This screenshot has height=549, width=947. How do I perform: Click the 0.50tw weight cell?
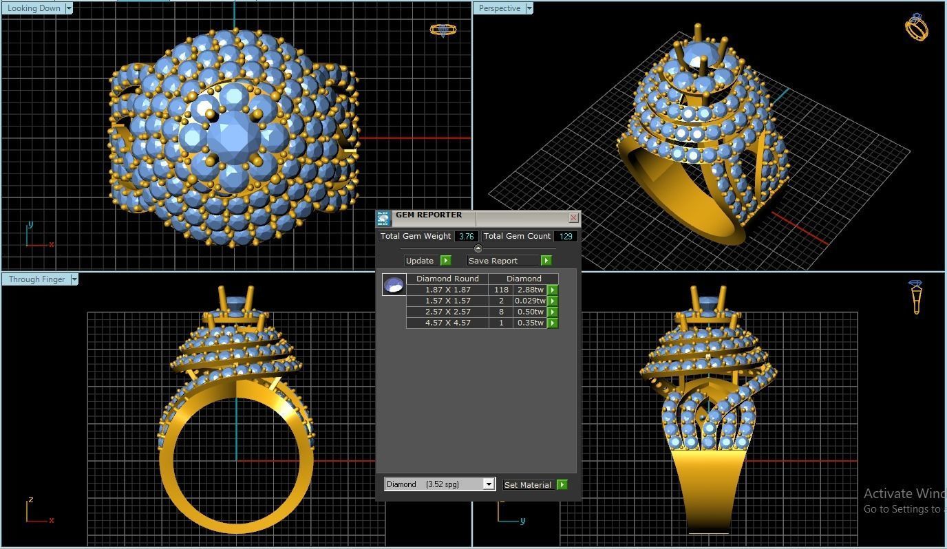(530, 312)
